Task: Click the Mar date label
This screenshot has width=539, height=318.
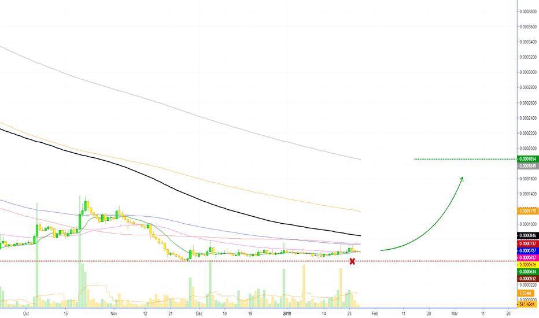Action: pyautogui.click(x=455, y=313)
